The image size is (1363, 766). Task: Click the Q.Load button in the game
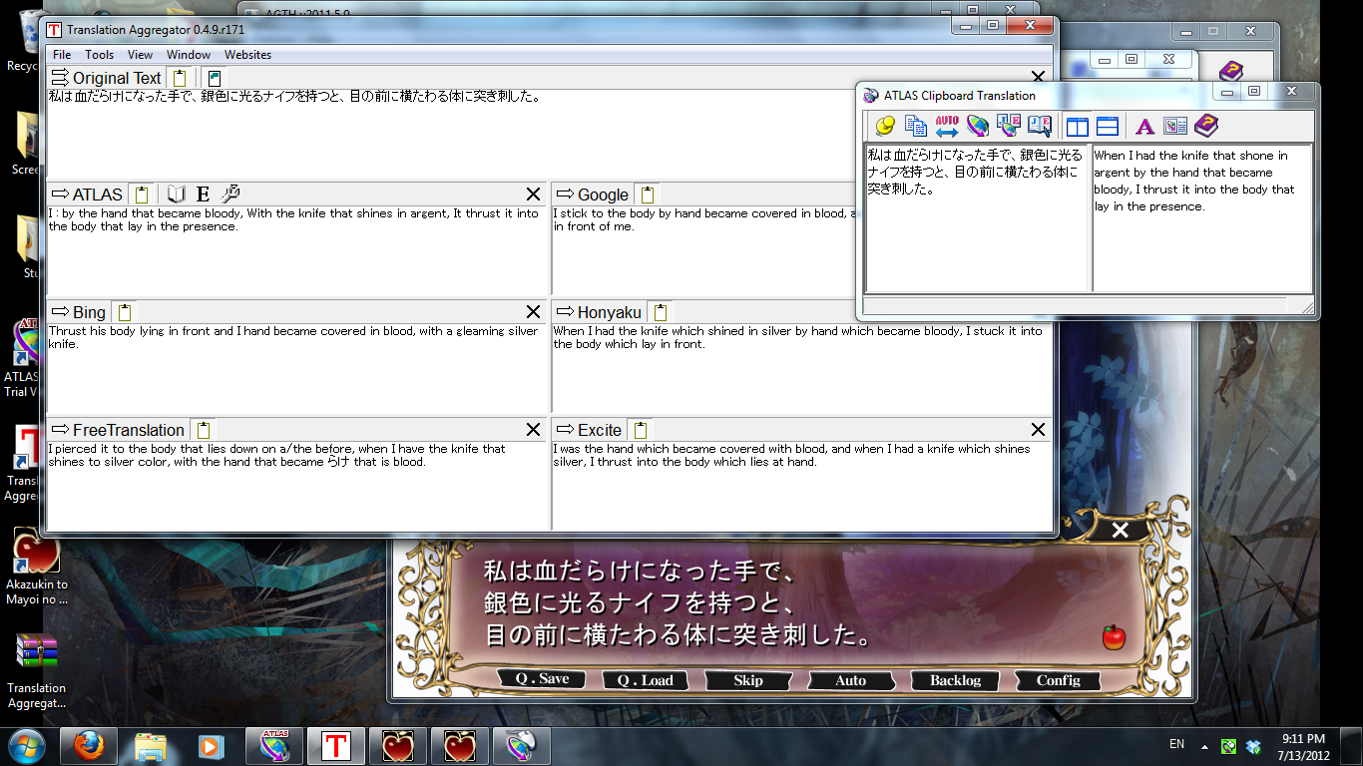pyautogui.click(x=645, y=680)
